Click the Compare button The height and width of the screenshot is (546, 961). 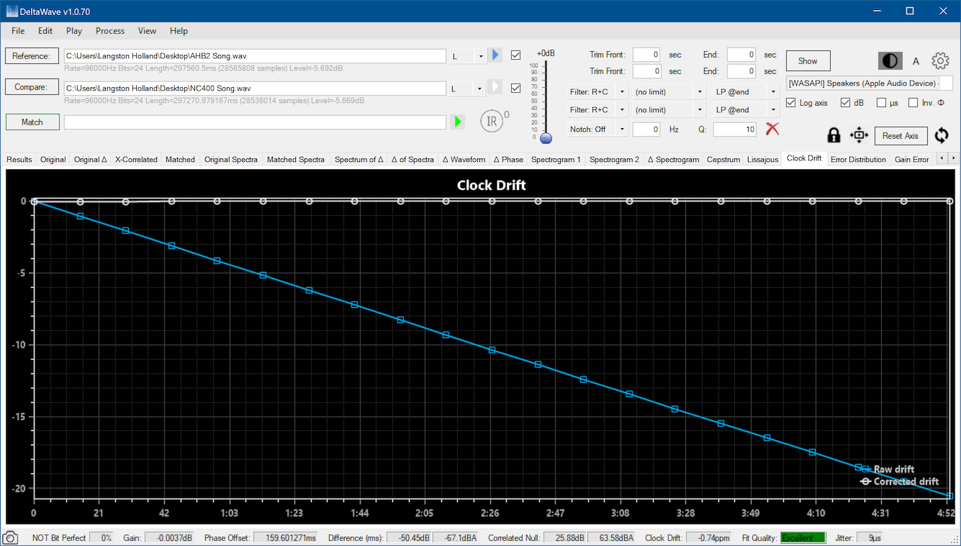(32, 88)
